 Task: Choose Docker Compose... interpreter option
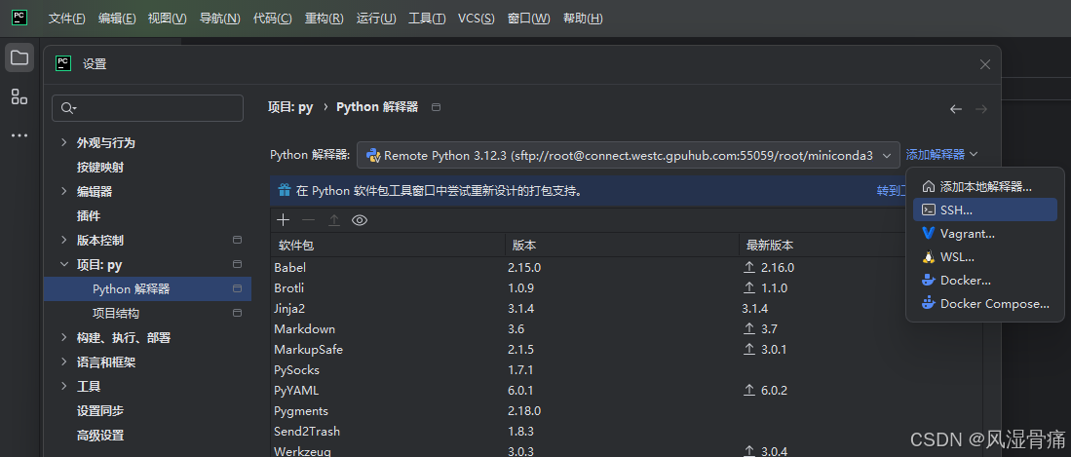click(984, 303)
